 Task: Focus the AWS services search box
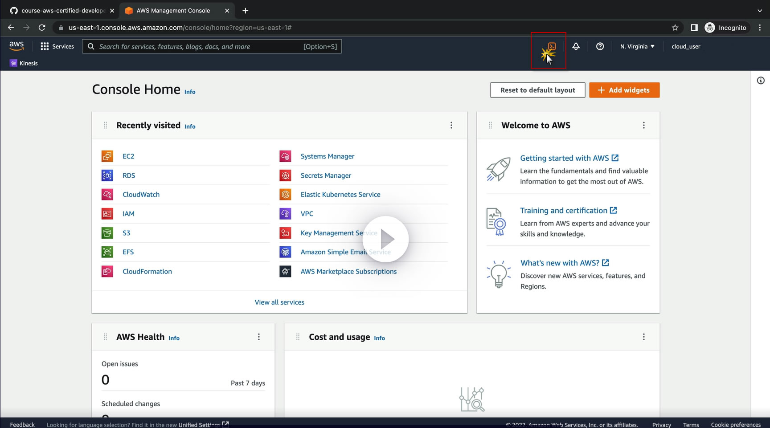point(212,46)
